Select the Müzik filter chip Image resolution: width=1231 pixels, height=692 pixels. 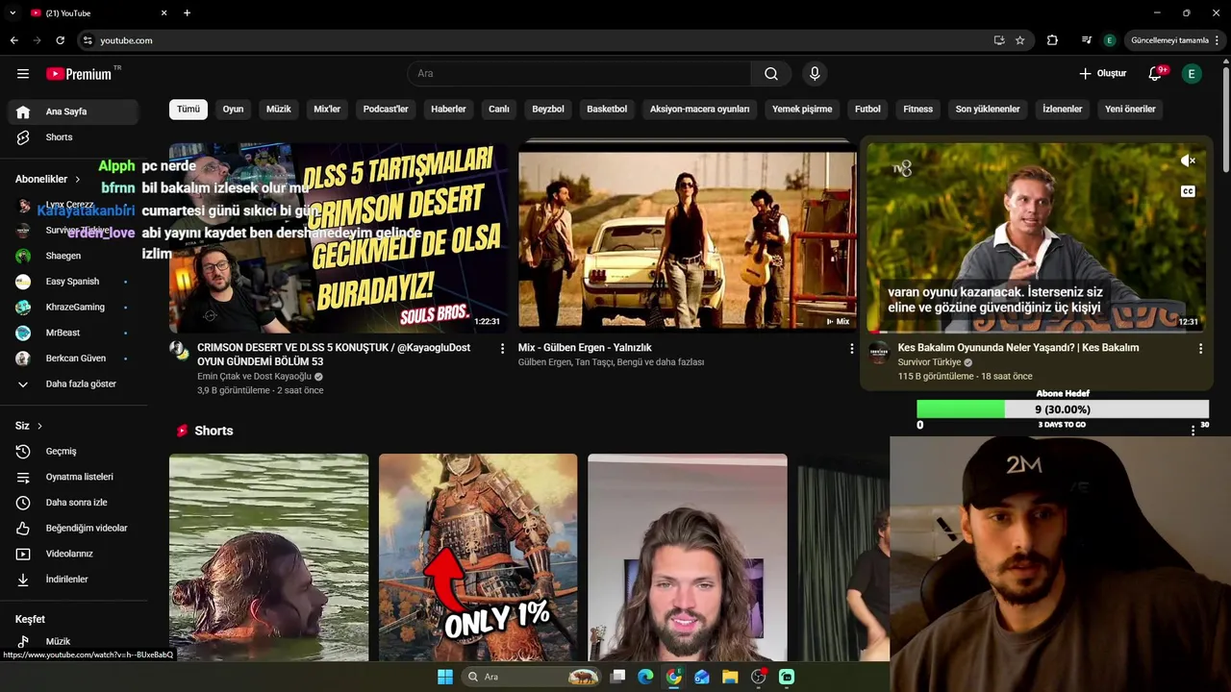[279, 110]
